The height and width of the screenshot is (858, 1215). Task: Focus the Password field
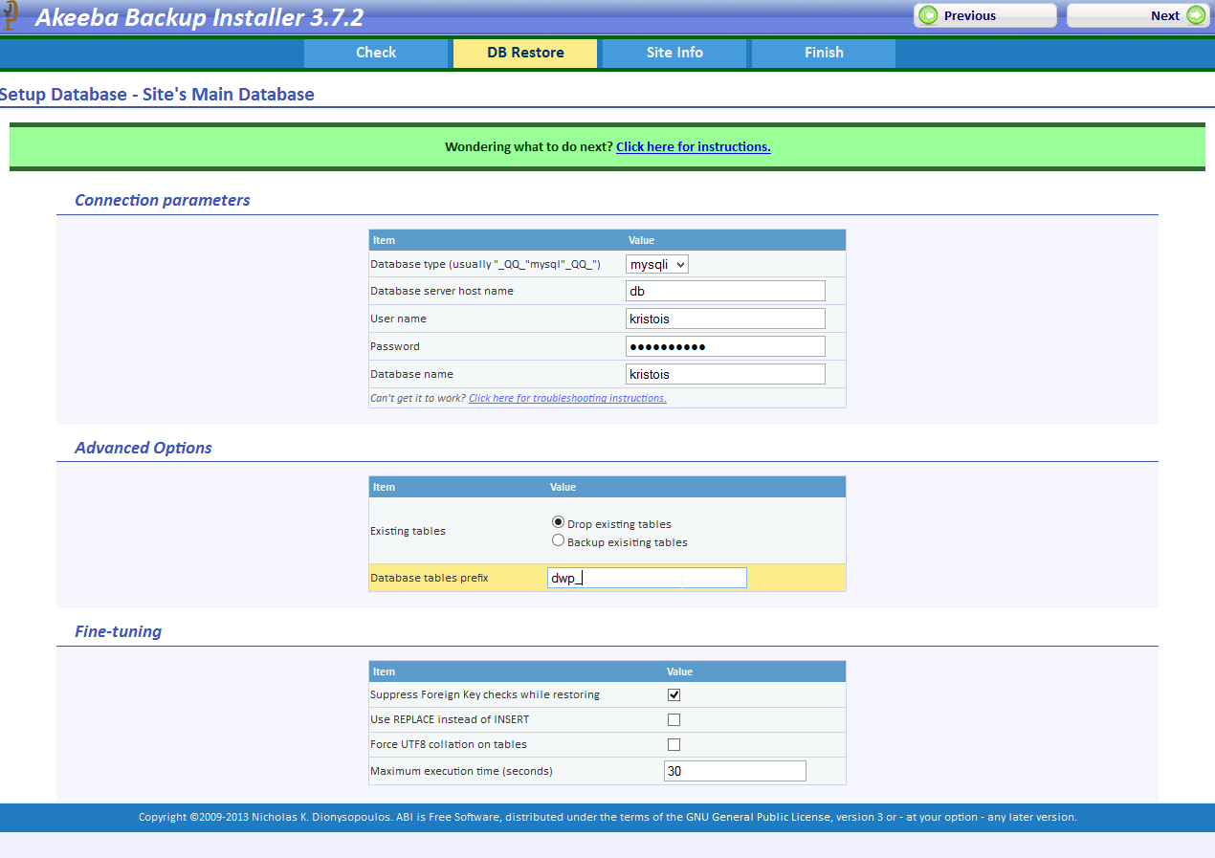[x=725, y=346]
